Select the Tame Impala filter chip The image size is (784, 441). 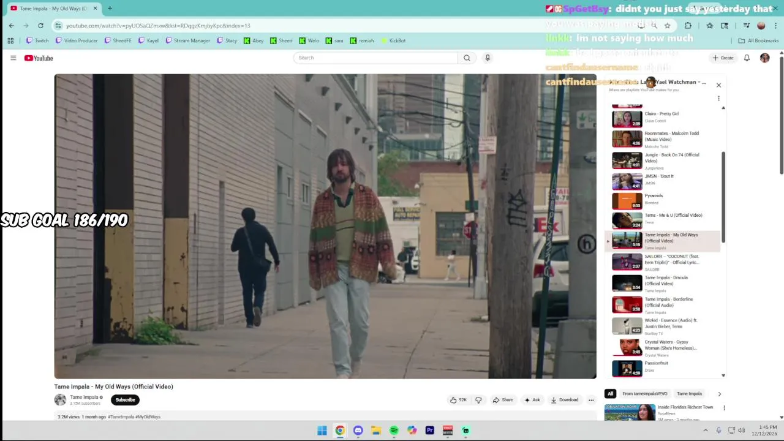[x=690, y=394]
